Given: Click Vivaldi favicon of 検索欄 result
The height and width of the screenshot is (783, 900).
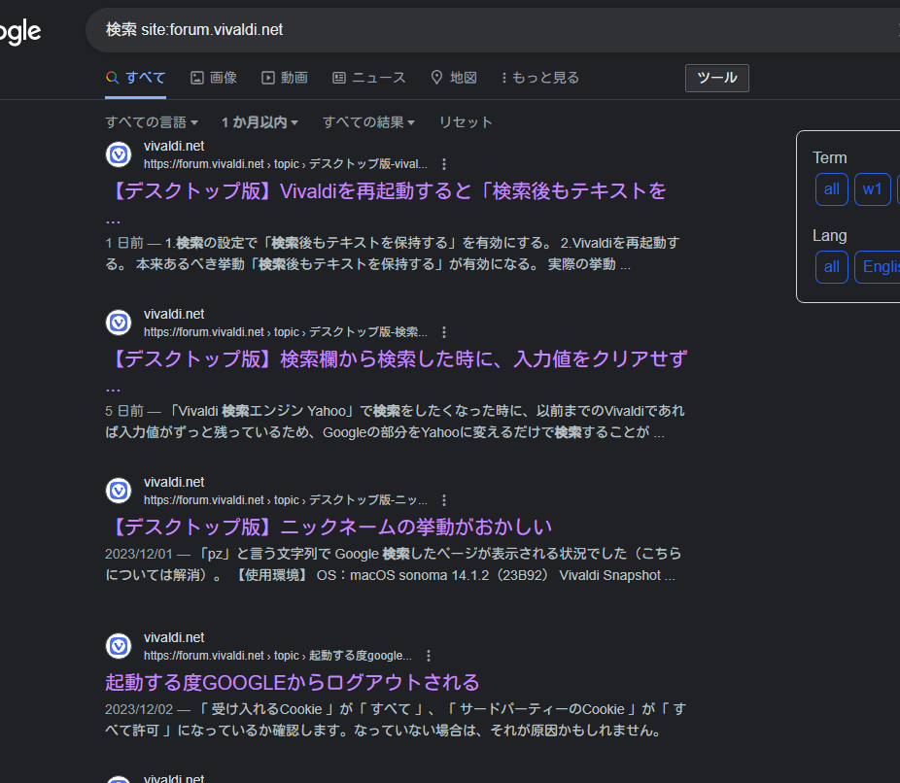Looking at the screenshot, I should coord(119,323).
